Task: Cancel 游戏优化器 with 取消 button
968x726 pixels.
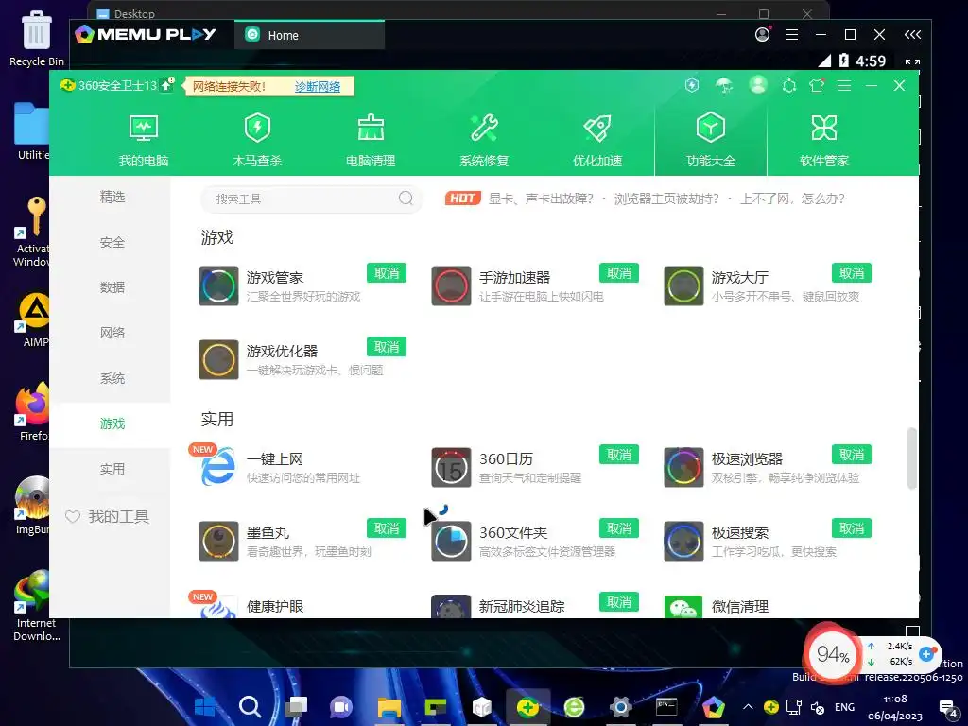Action: tap(387, 347)
